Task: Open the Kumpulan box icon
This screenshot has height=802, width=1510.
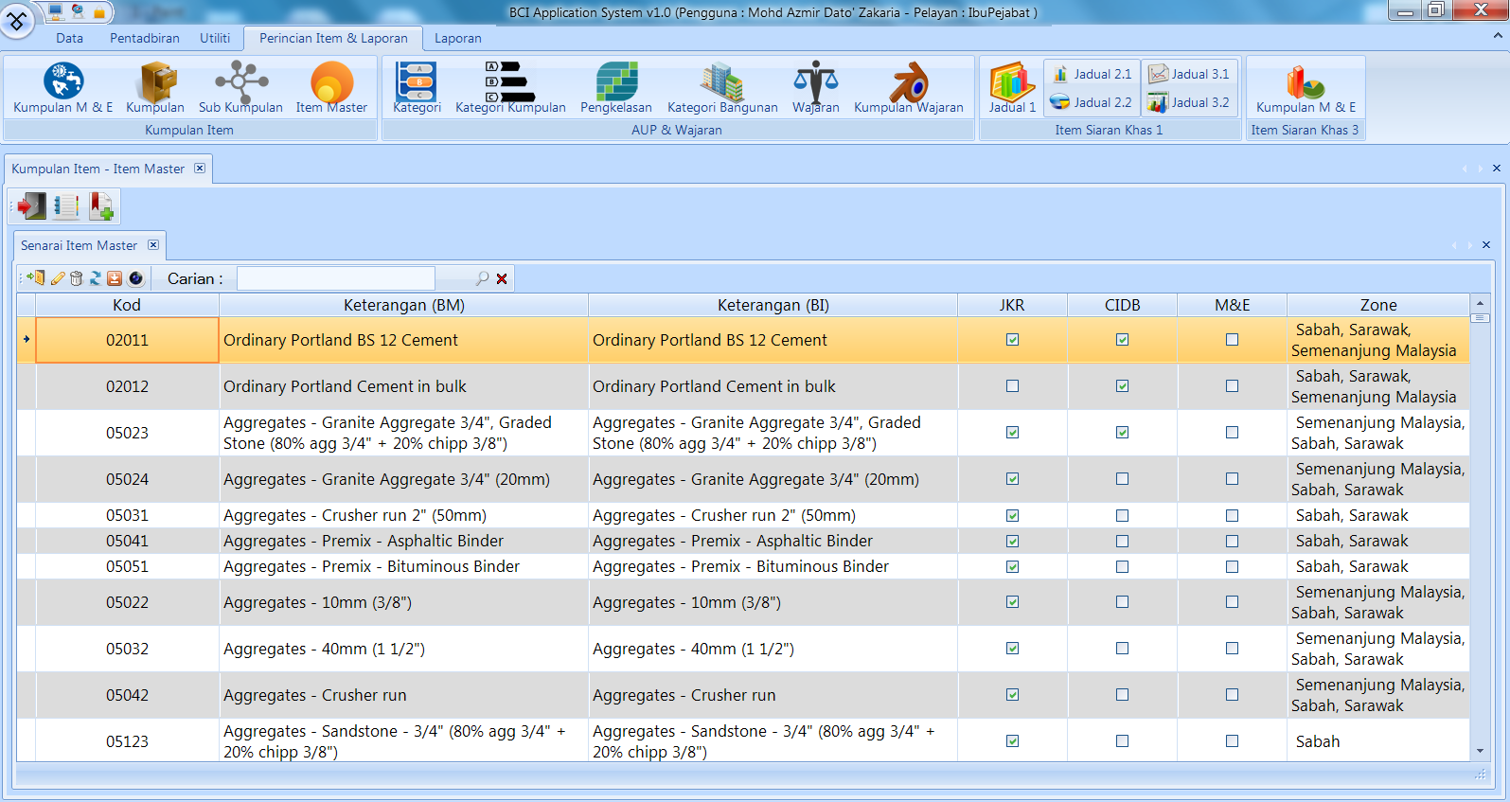Action: pyautogui.click(x=155, y=88)
